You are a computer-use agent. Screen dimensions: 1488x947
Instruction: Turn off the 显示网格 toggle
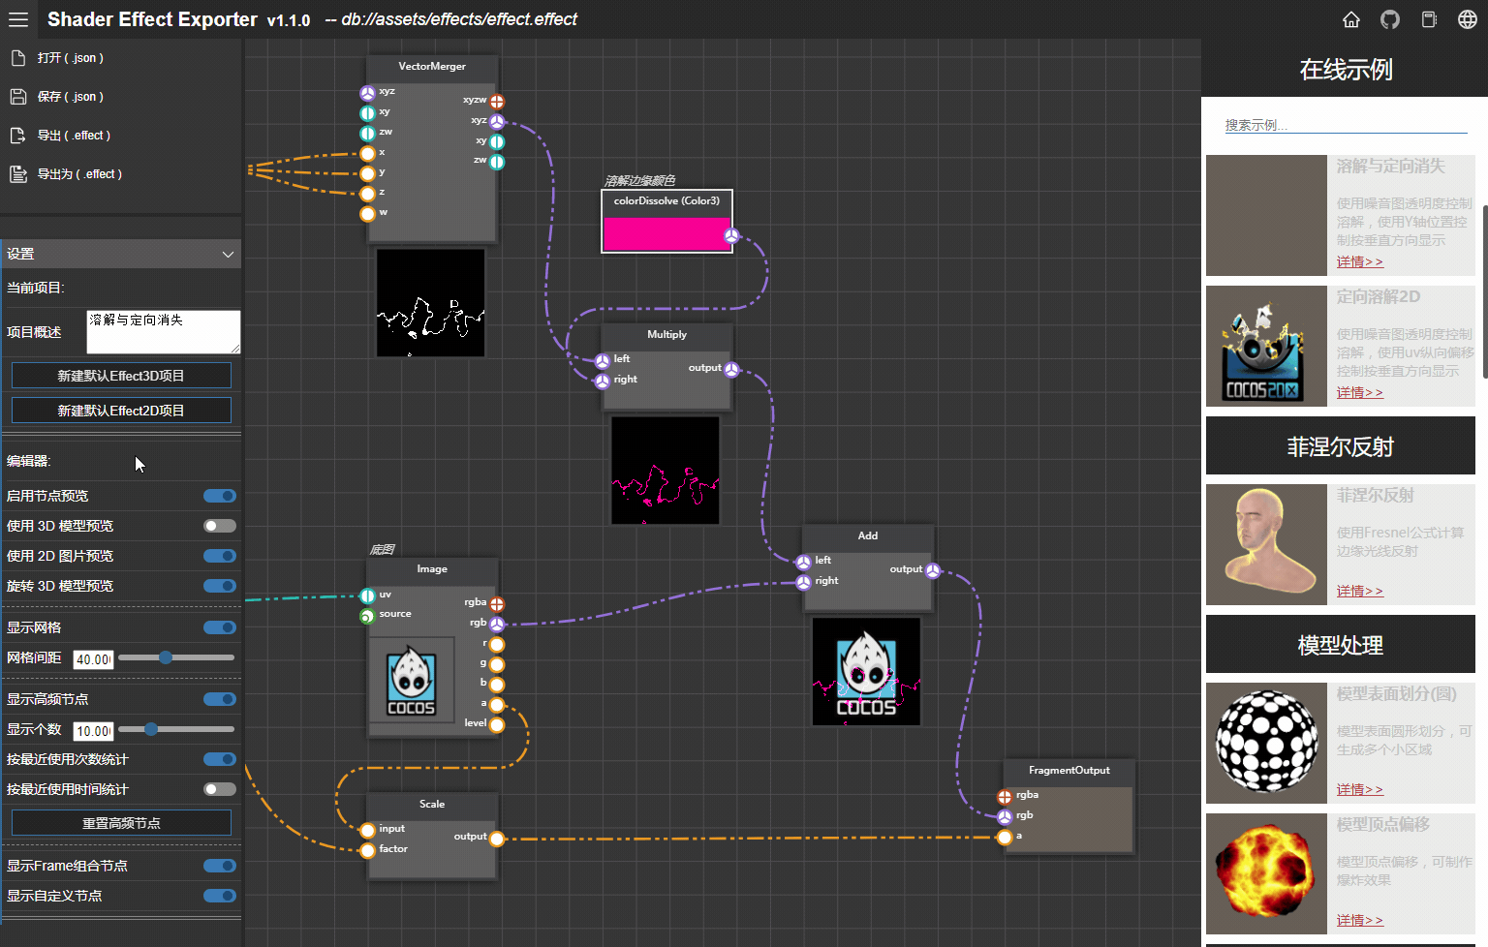(220, 627)
